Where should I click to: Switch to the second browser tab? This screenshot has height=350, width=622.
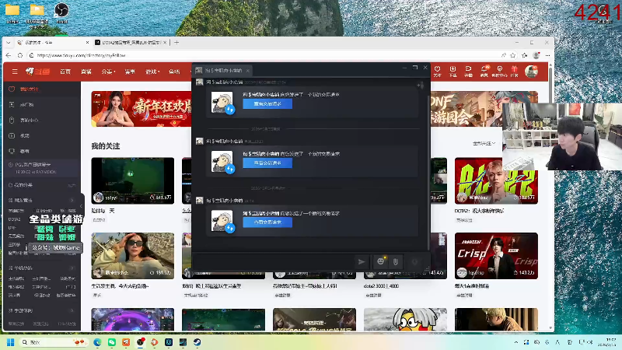tap(130, 43)
